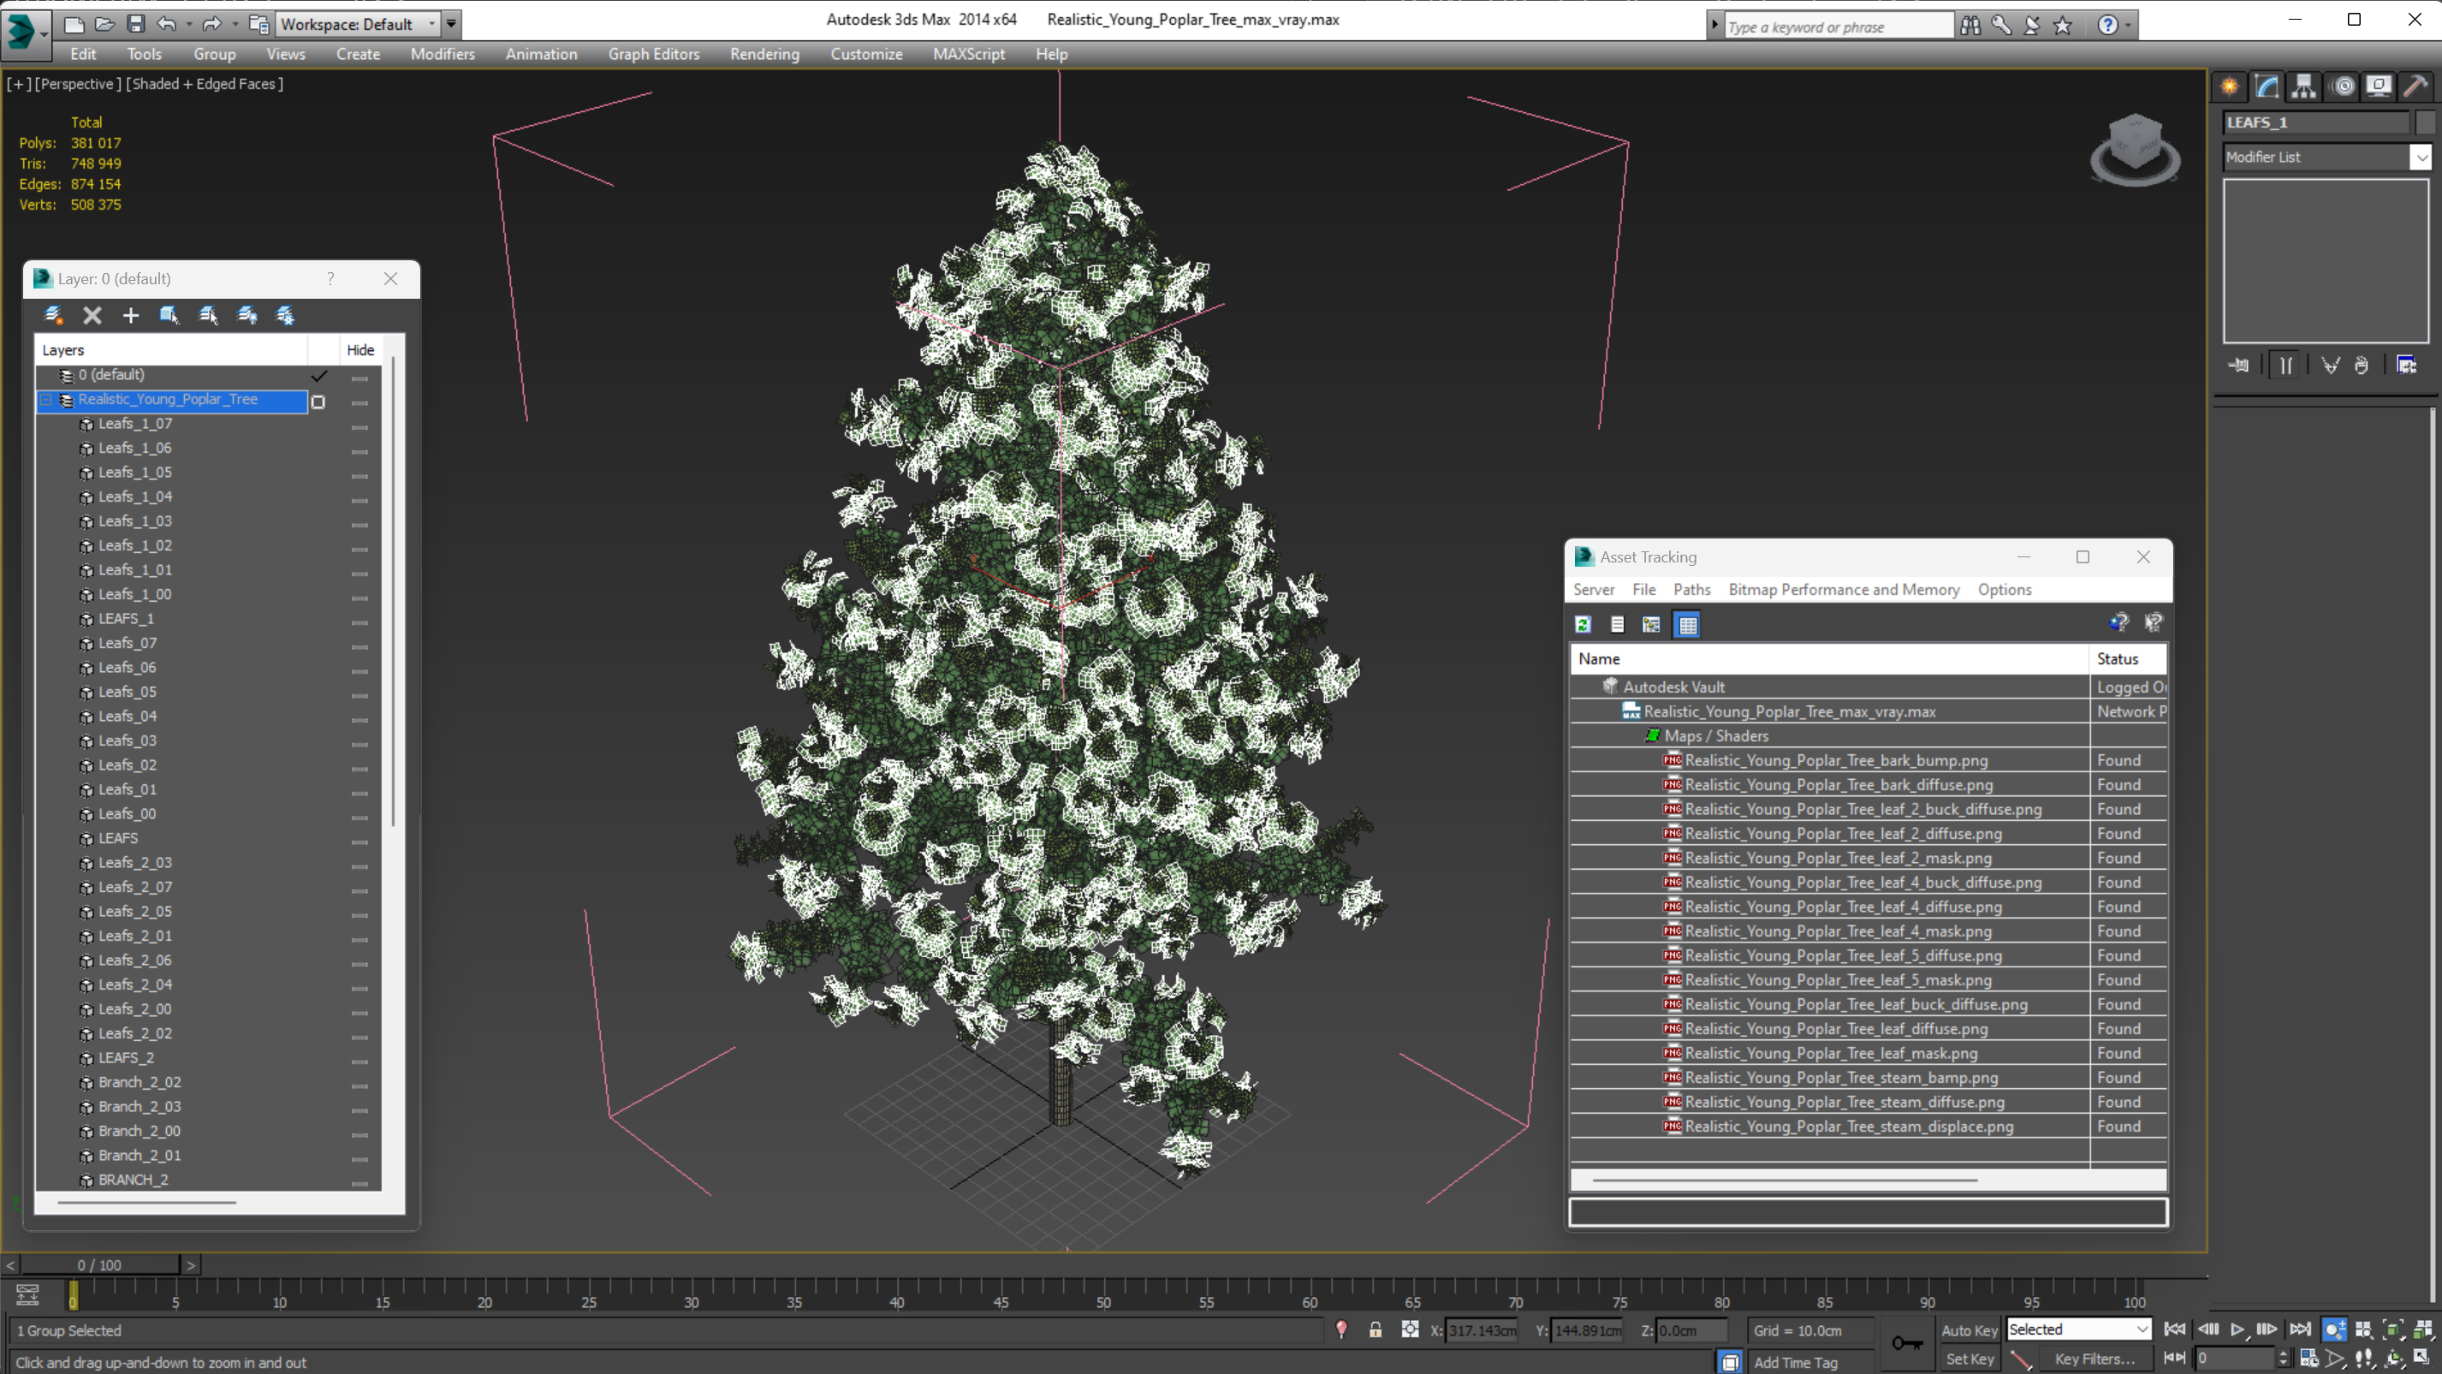2442x1374 pixels.
Task: Click the Key Filters button
Action: 2093,1359
